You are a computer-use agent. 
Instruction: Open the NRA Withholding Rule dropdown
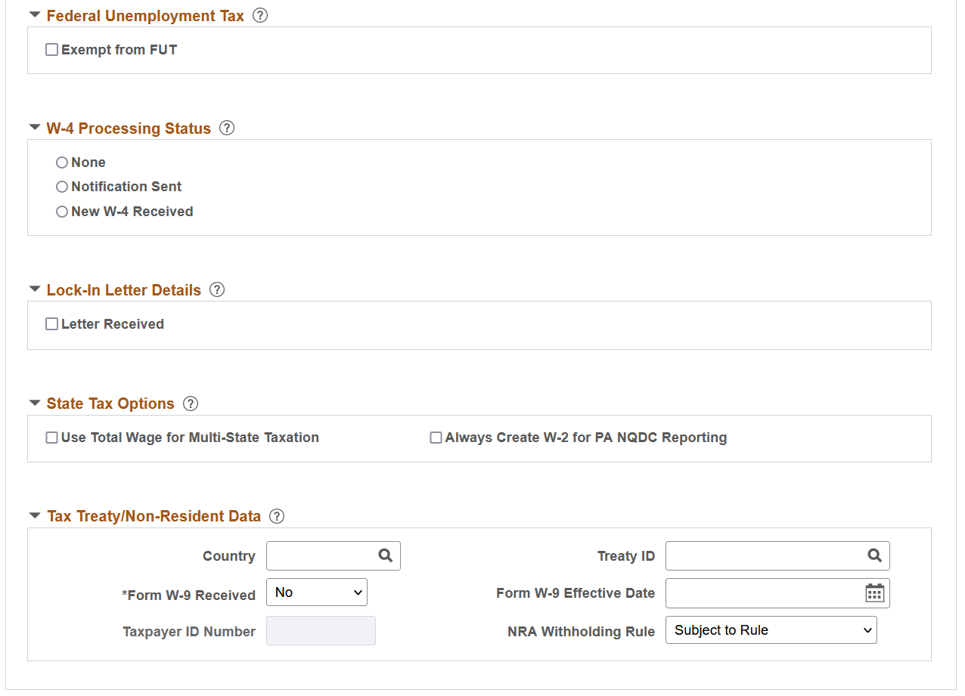pyautogui.click(x=771, y=629)
